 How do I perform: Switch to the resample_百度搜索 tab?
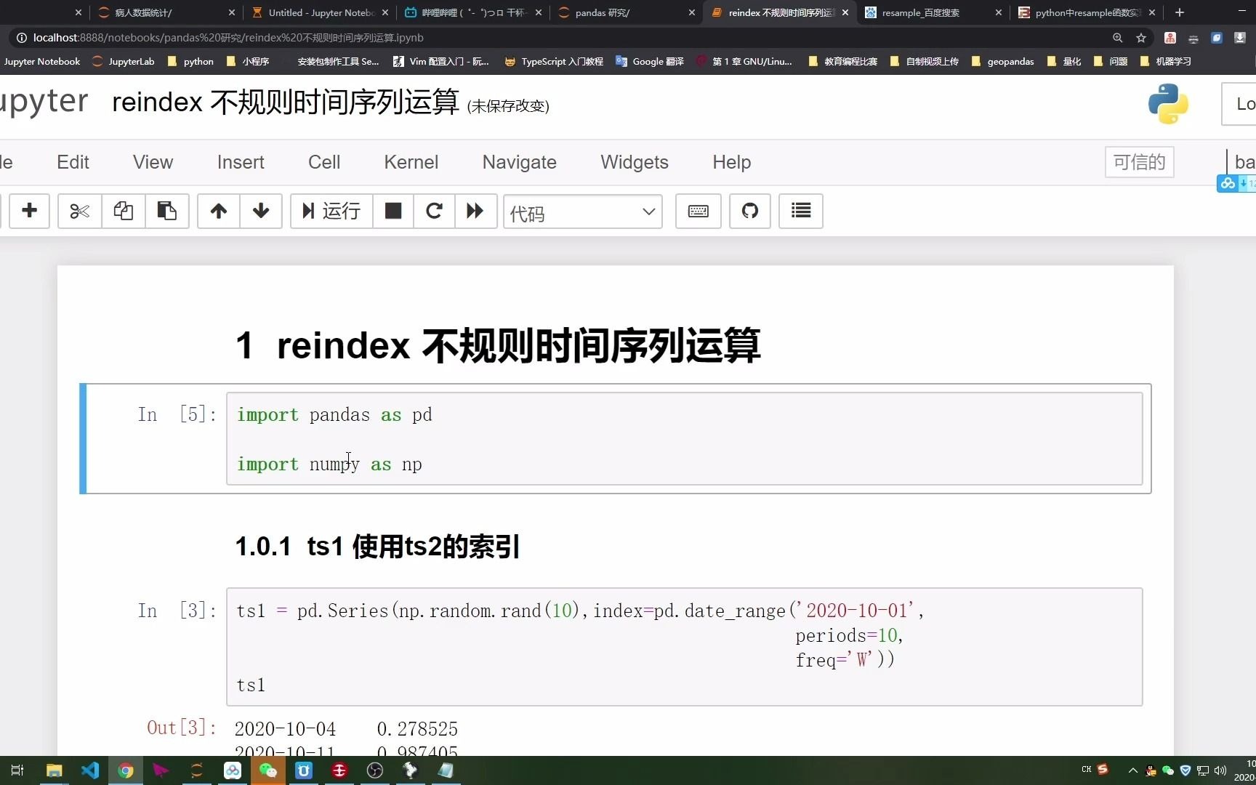pos(932,12)
